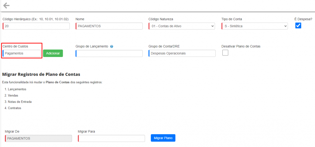Open the Código Natureza dropdown

point(182,26)
